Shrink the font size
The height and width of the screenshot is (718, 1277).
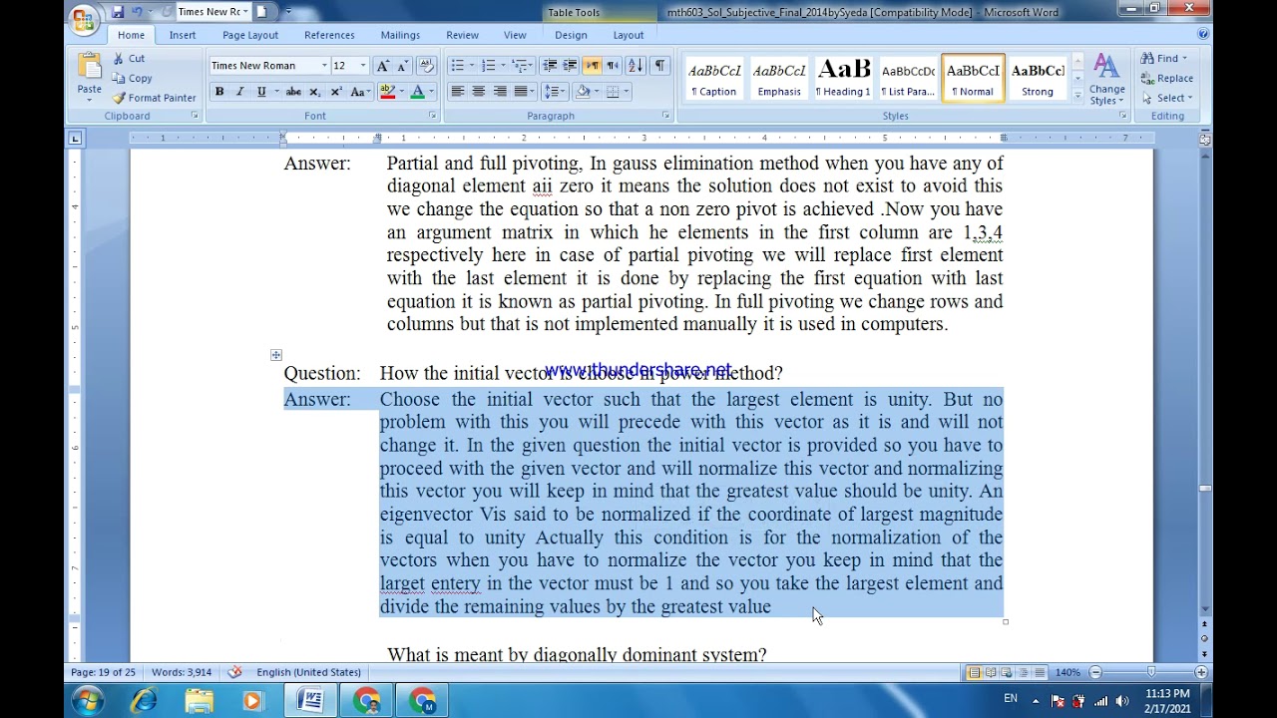click(402, 66)
